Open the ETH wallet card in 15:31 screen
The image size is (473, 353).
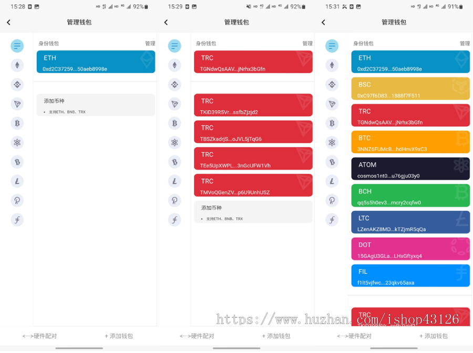410,62
